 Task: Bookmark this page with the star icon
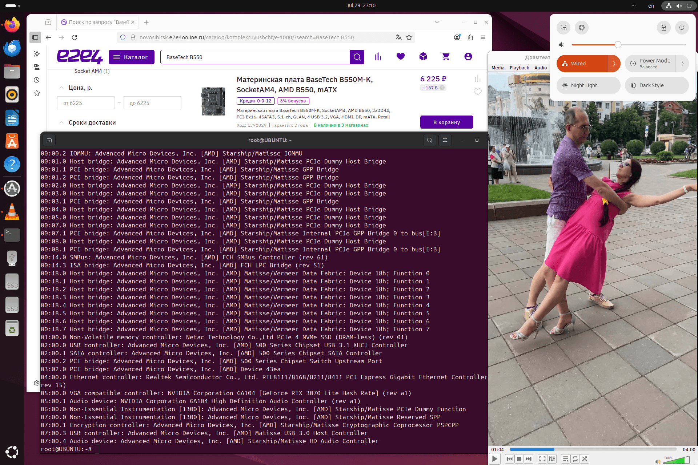click(409, 37)
